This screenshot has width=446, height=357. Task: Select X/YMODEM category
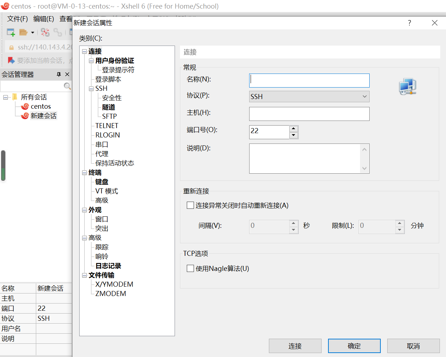(x=114, y=284)
